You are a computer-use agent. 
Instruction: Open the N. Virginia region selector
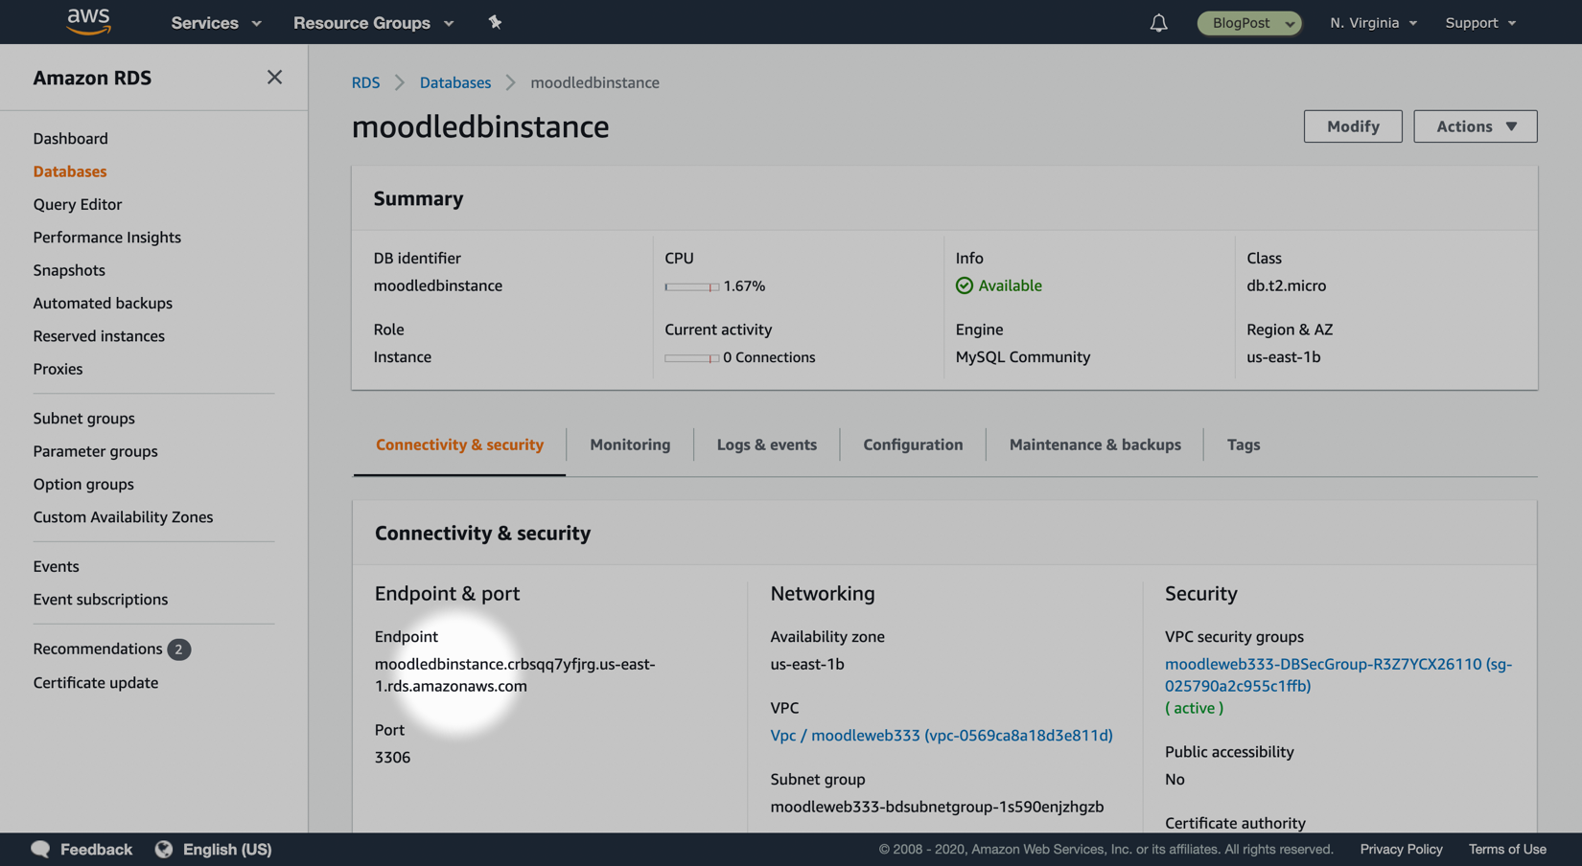[x=1372, y=23]
